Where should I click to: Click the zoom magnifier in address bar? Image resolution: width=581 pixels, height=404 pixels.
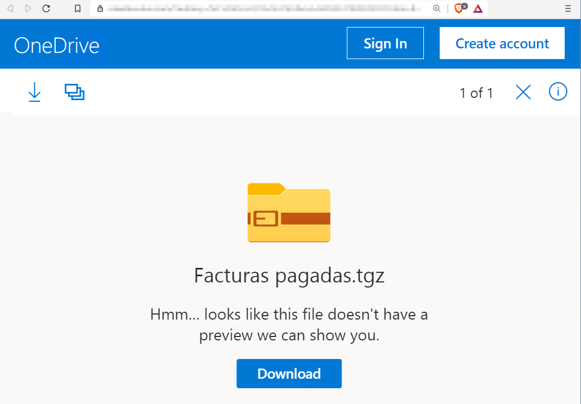[437, 8]
